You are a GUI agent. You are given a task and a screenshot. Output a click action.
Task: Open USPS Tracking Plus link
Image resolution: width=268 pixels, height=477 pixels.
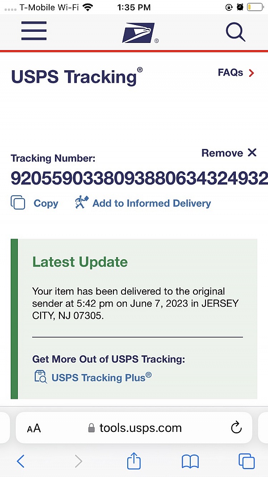(x=101, y=377)
